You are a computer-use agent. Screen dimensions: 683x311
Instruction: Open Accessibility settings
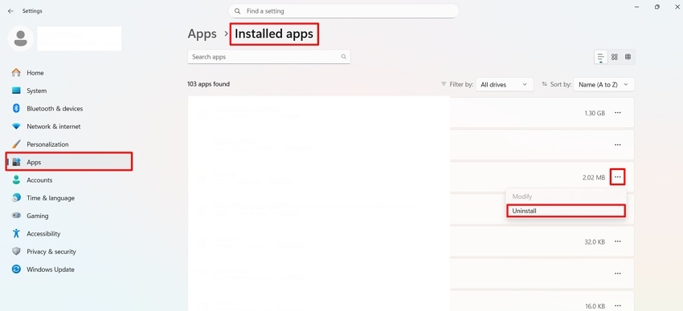coord(69,233)
